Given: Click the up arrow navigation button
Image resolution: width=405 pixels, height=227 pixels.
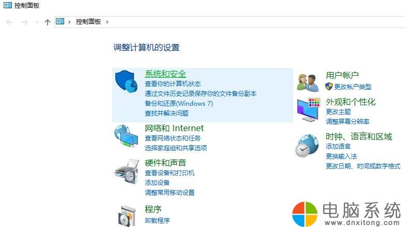Looking at the screenshot, I should click(x=47, y=22).
